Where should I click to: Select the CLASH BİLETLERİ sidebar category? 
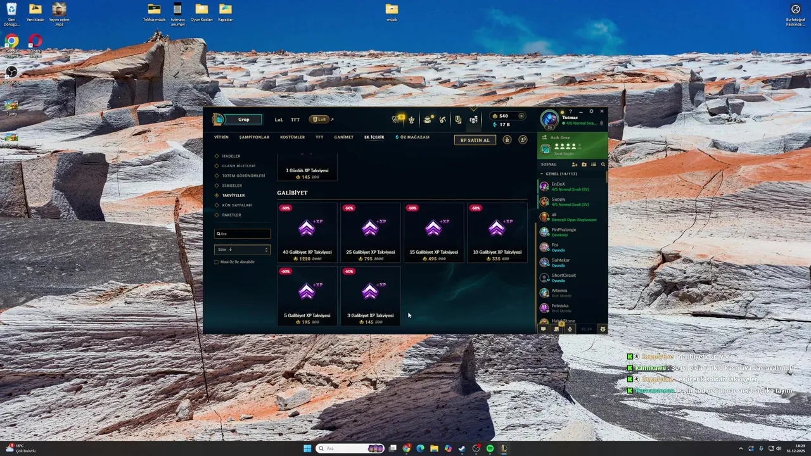click(239, 166)
